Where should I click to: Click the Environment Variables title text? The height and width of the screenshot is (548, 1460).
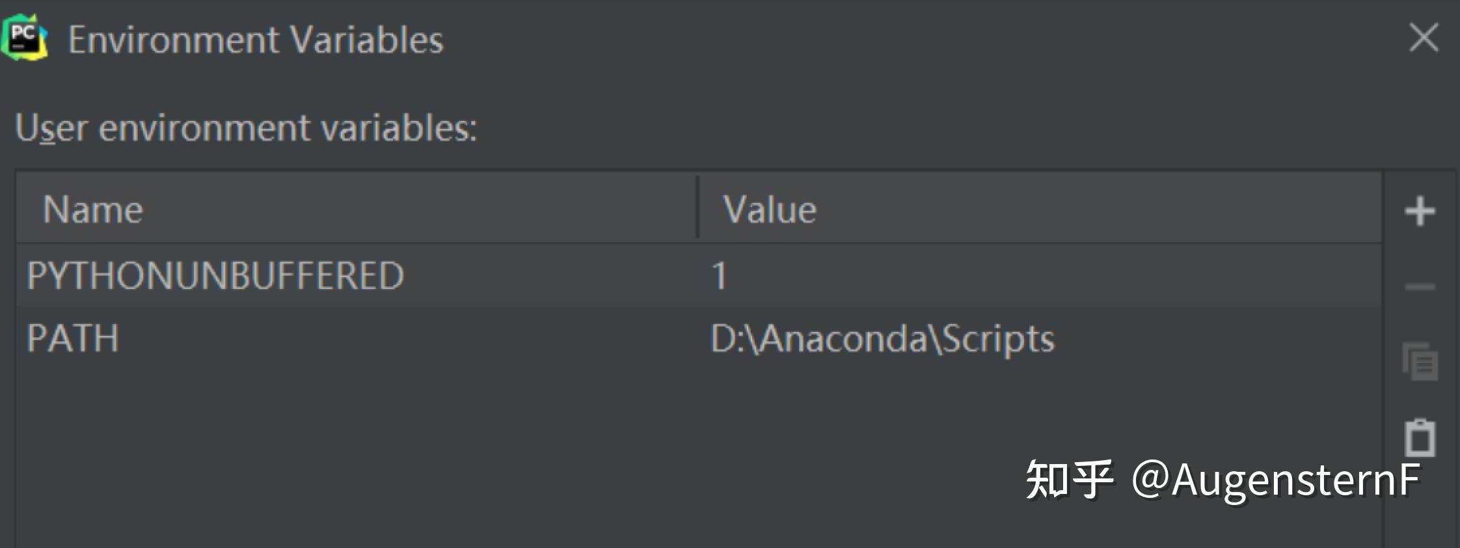point(256,40)
